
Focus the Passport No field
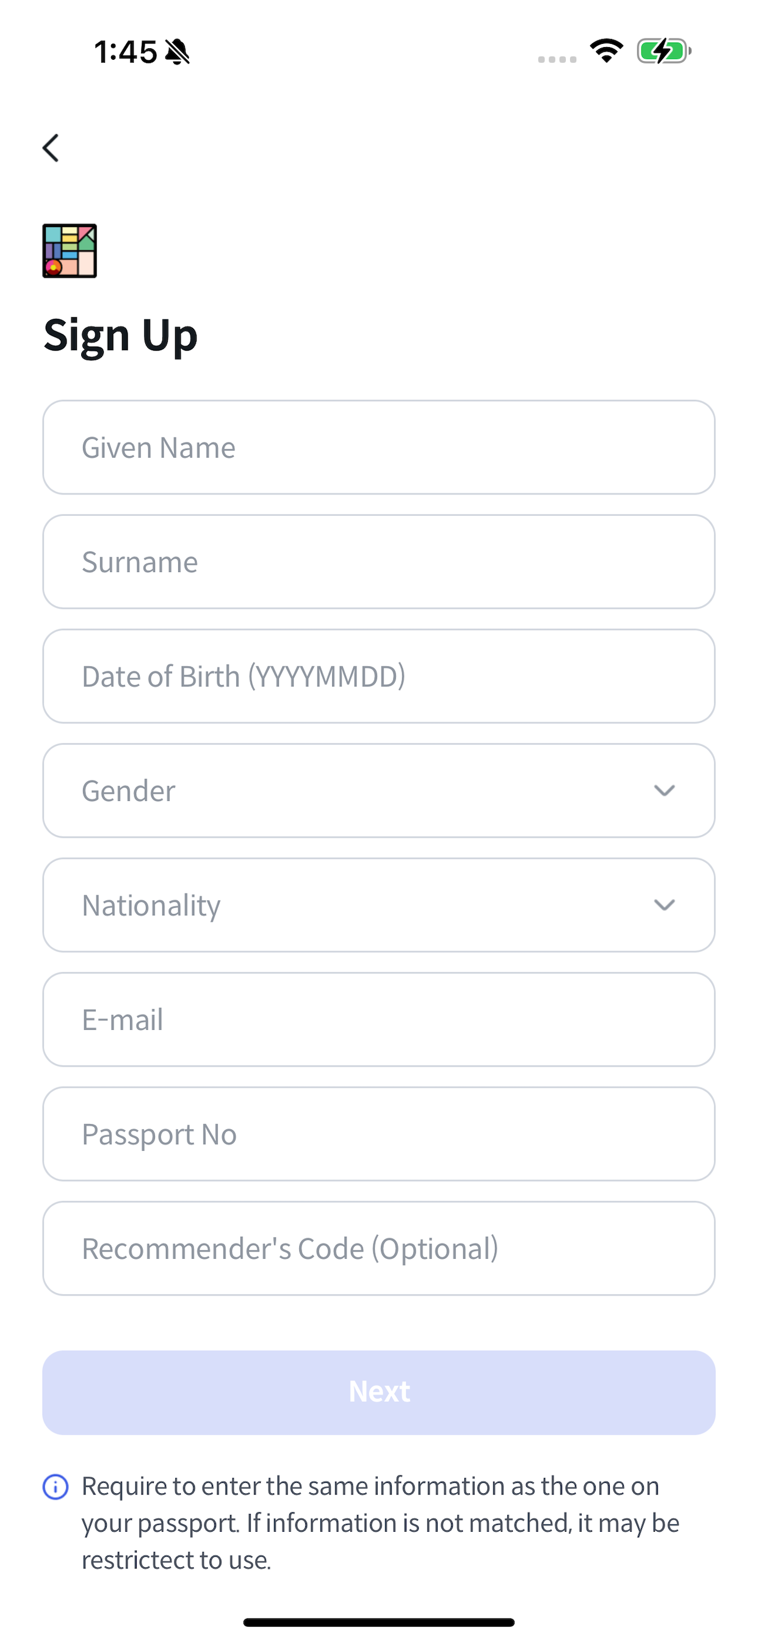pyautogui.click(x=379, y=1134)
